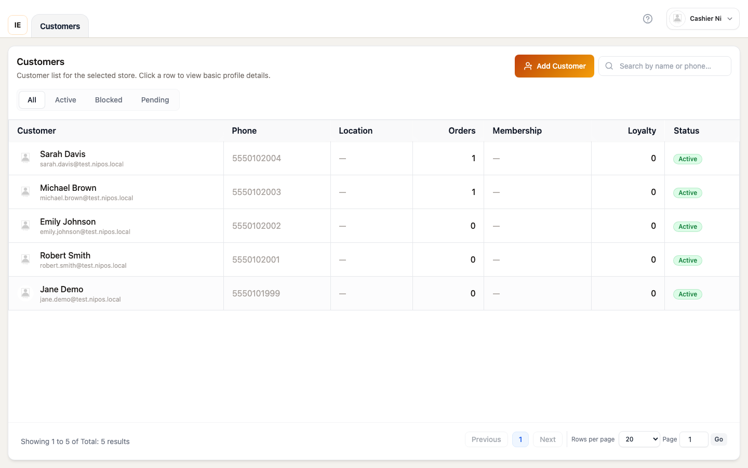
Task: Open Michael Brown customer name
Action: pyautogui.click(x=68, y=188)
